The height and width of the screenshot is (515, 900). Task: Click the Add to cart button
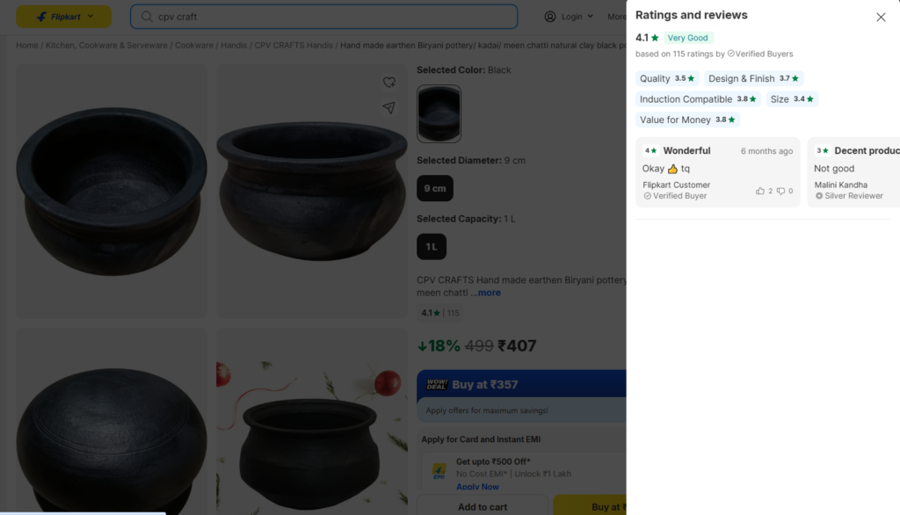click(483, 507)
